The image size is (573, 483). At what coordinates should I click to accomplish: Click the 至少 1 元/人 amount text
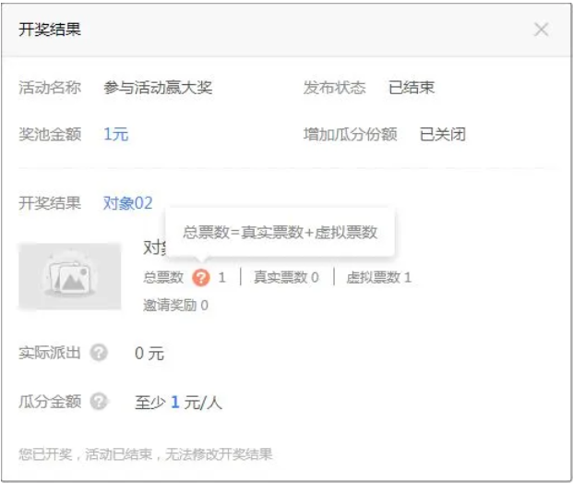(x=178, y=403)
